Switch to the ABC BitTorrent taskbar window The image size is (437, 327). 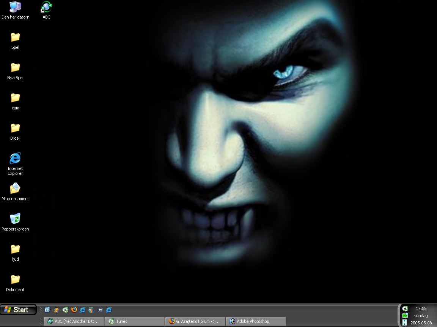(74, 321)
